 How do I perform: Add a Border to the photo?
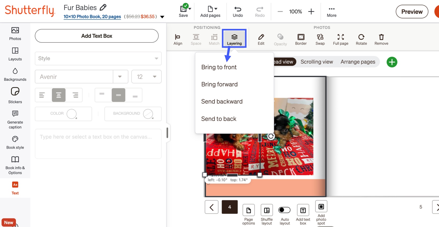[x=301, y=39]
